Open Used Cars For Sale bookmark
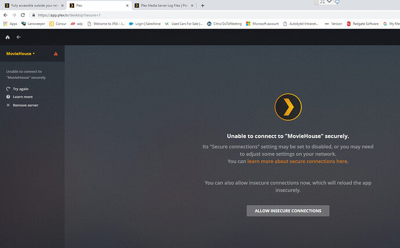Screen dimensions: 400x248 pos(184,24)
